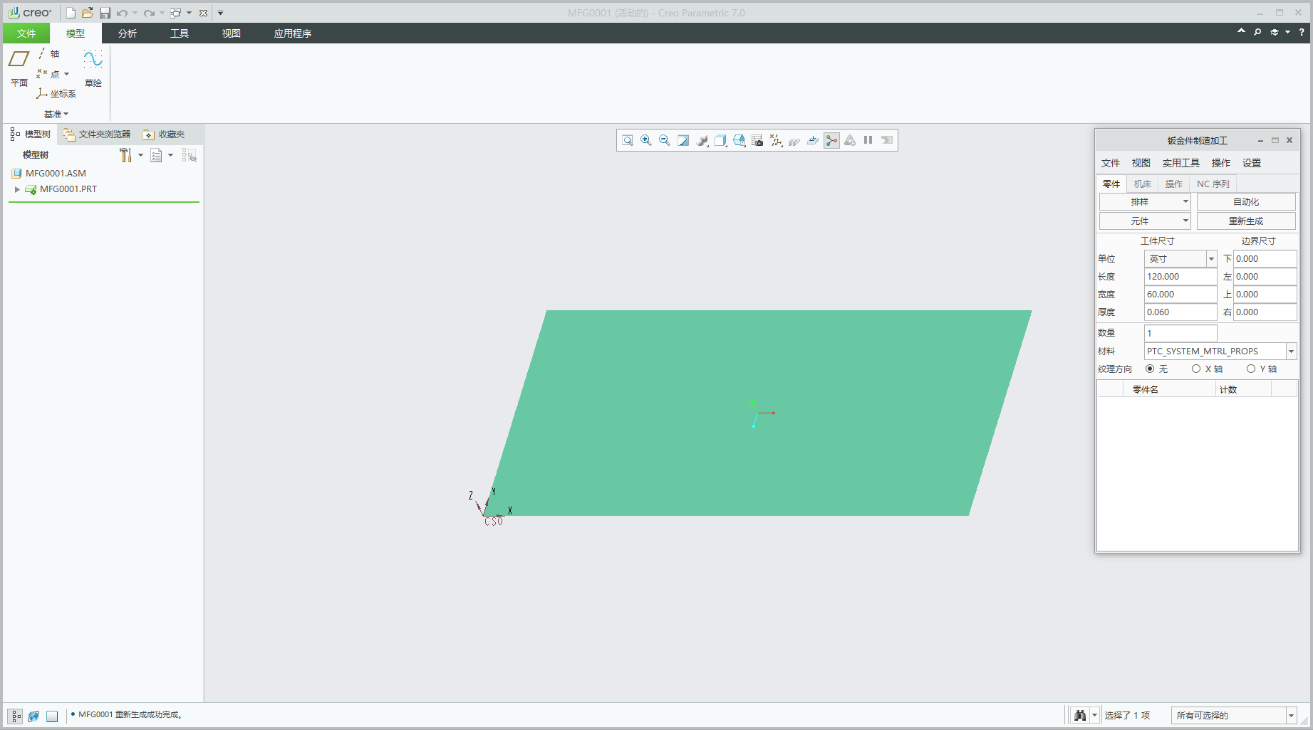Switch to the 工具 ribbon tab
1313x730 pixels.
(x=180, y=33)
